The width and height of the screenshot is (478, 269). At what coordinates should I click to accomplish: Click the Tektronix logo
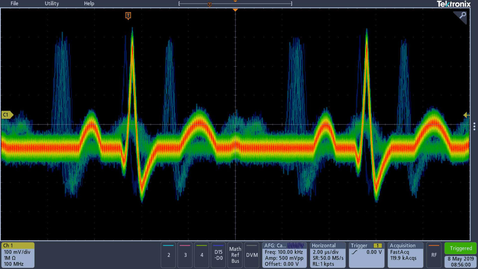pyautogui.click(x=453, y=4)
